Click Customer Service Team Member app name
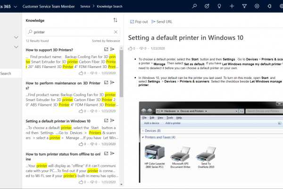This screenshot has height=189, width=283. coord(49,6)
